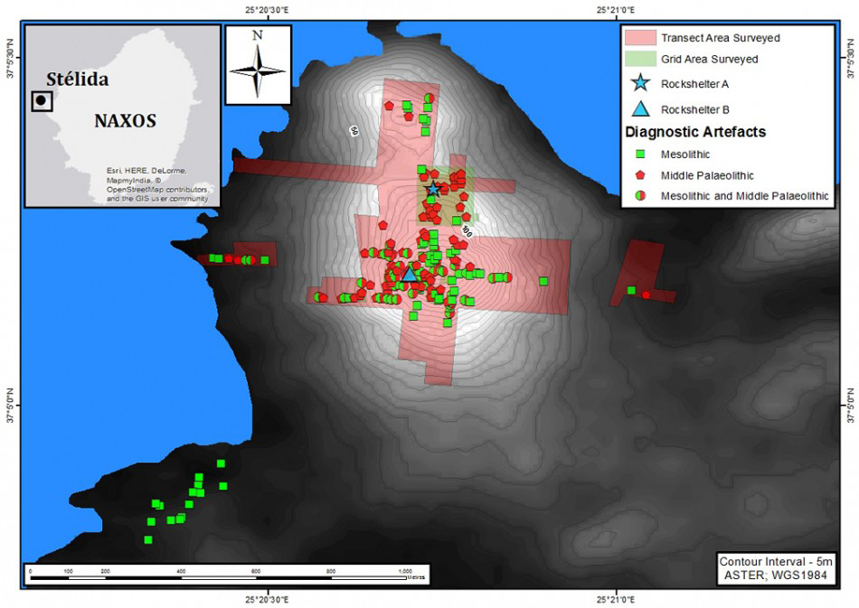Click the 100 contour label
The height and width of the screenshot is (608, 859).
click(x=467, y=231)
